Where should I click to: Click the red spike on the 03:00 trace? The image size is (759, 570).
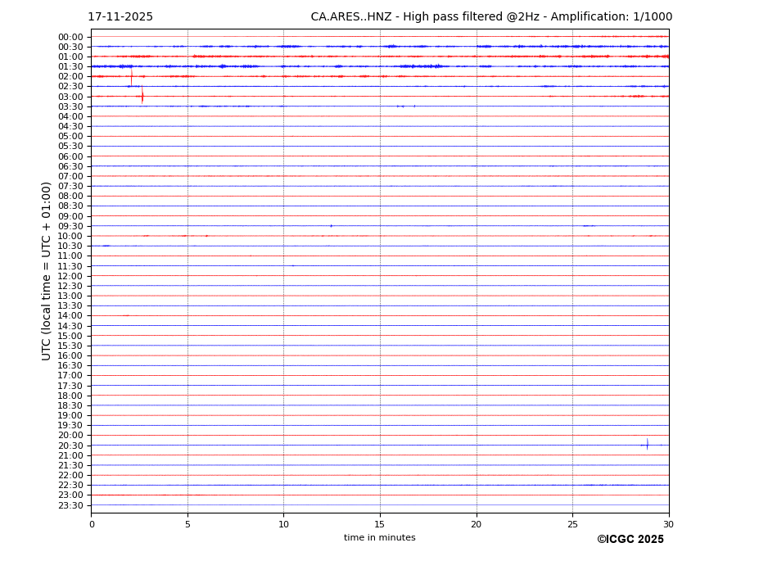click(x=142, y=96)
